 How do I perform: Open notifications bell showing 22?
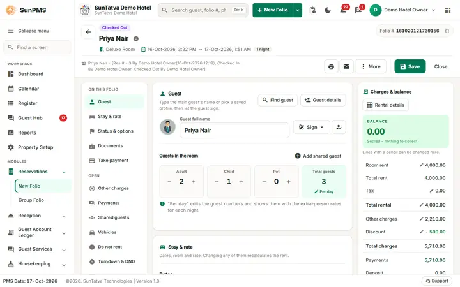[343, 10]
